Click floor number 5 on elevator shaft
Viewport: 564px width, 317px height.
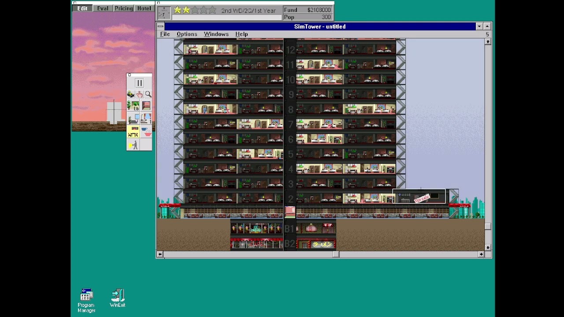(x=290, y=154)
